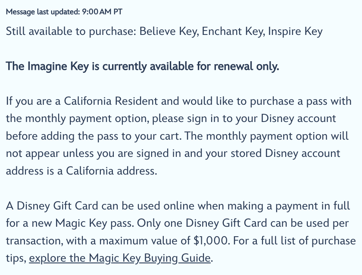Click the '9:00 AM PT' time text
This screenshot has width=362, height=275.
(x=102, y=12)
